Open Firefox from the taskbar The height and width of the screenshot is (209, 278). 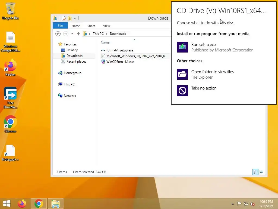[x=22, y=204]
